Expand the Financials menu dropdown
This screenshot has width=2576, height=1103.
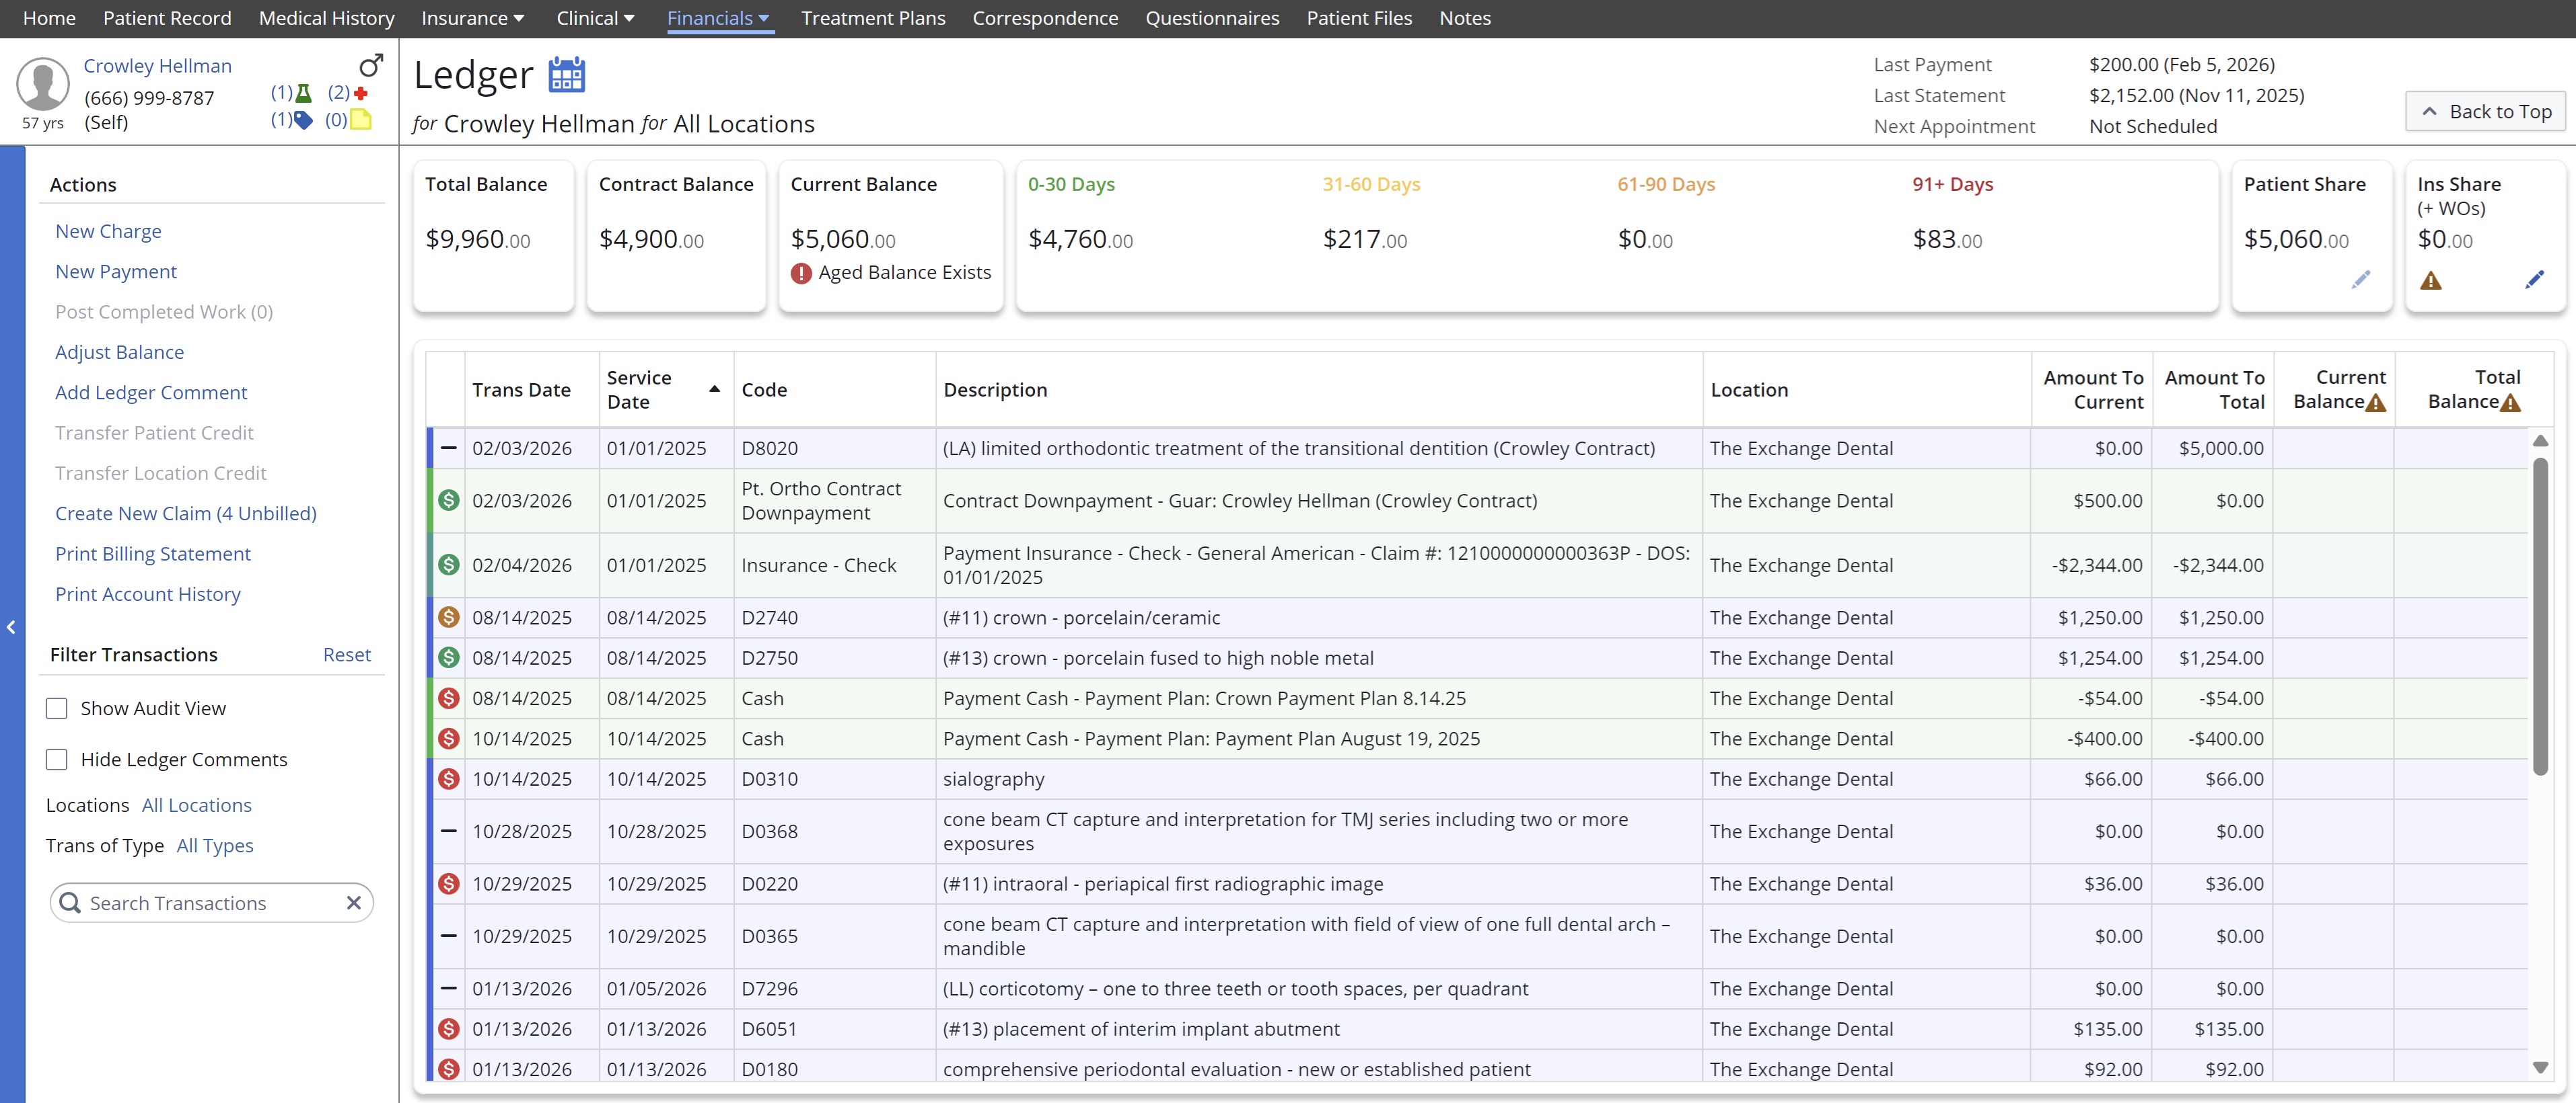pyautogui.click(x=718, y=18)
